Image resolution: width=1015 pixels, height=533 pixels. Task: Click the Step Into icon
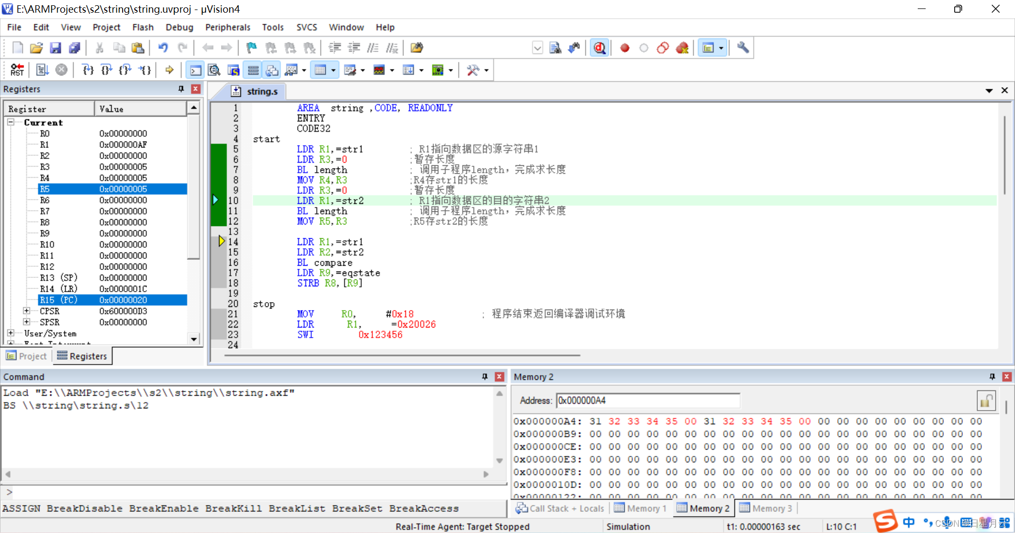(x=88, y=70)
